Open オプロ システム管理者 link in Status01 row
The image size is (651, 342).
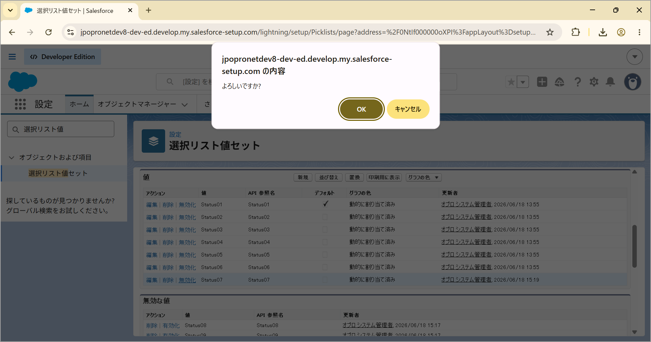466,204
